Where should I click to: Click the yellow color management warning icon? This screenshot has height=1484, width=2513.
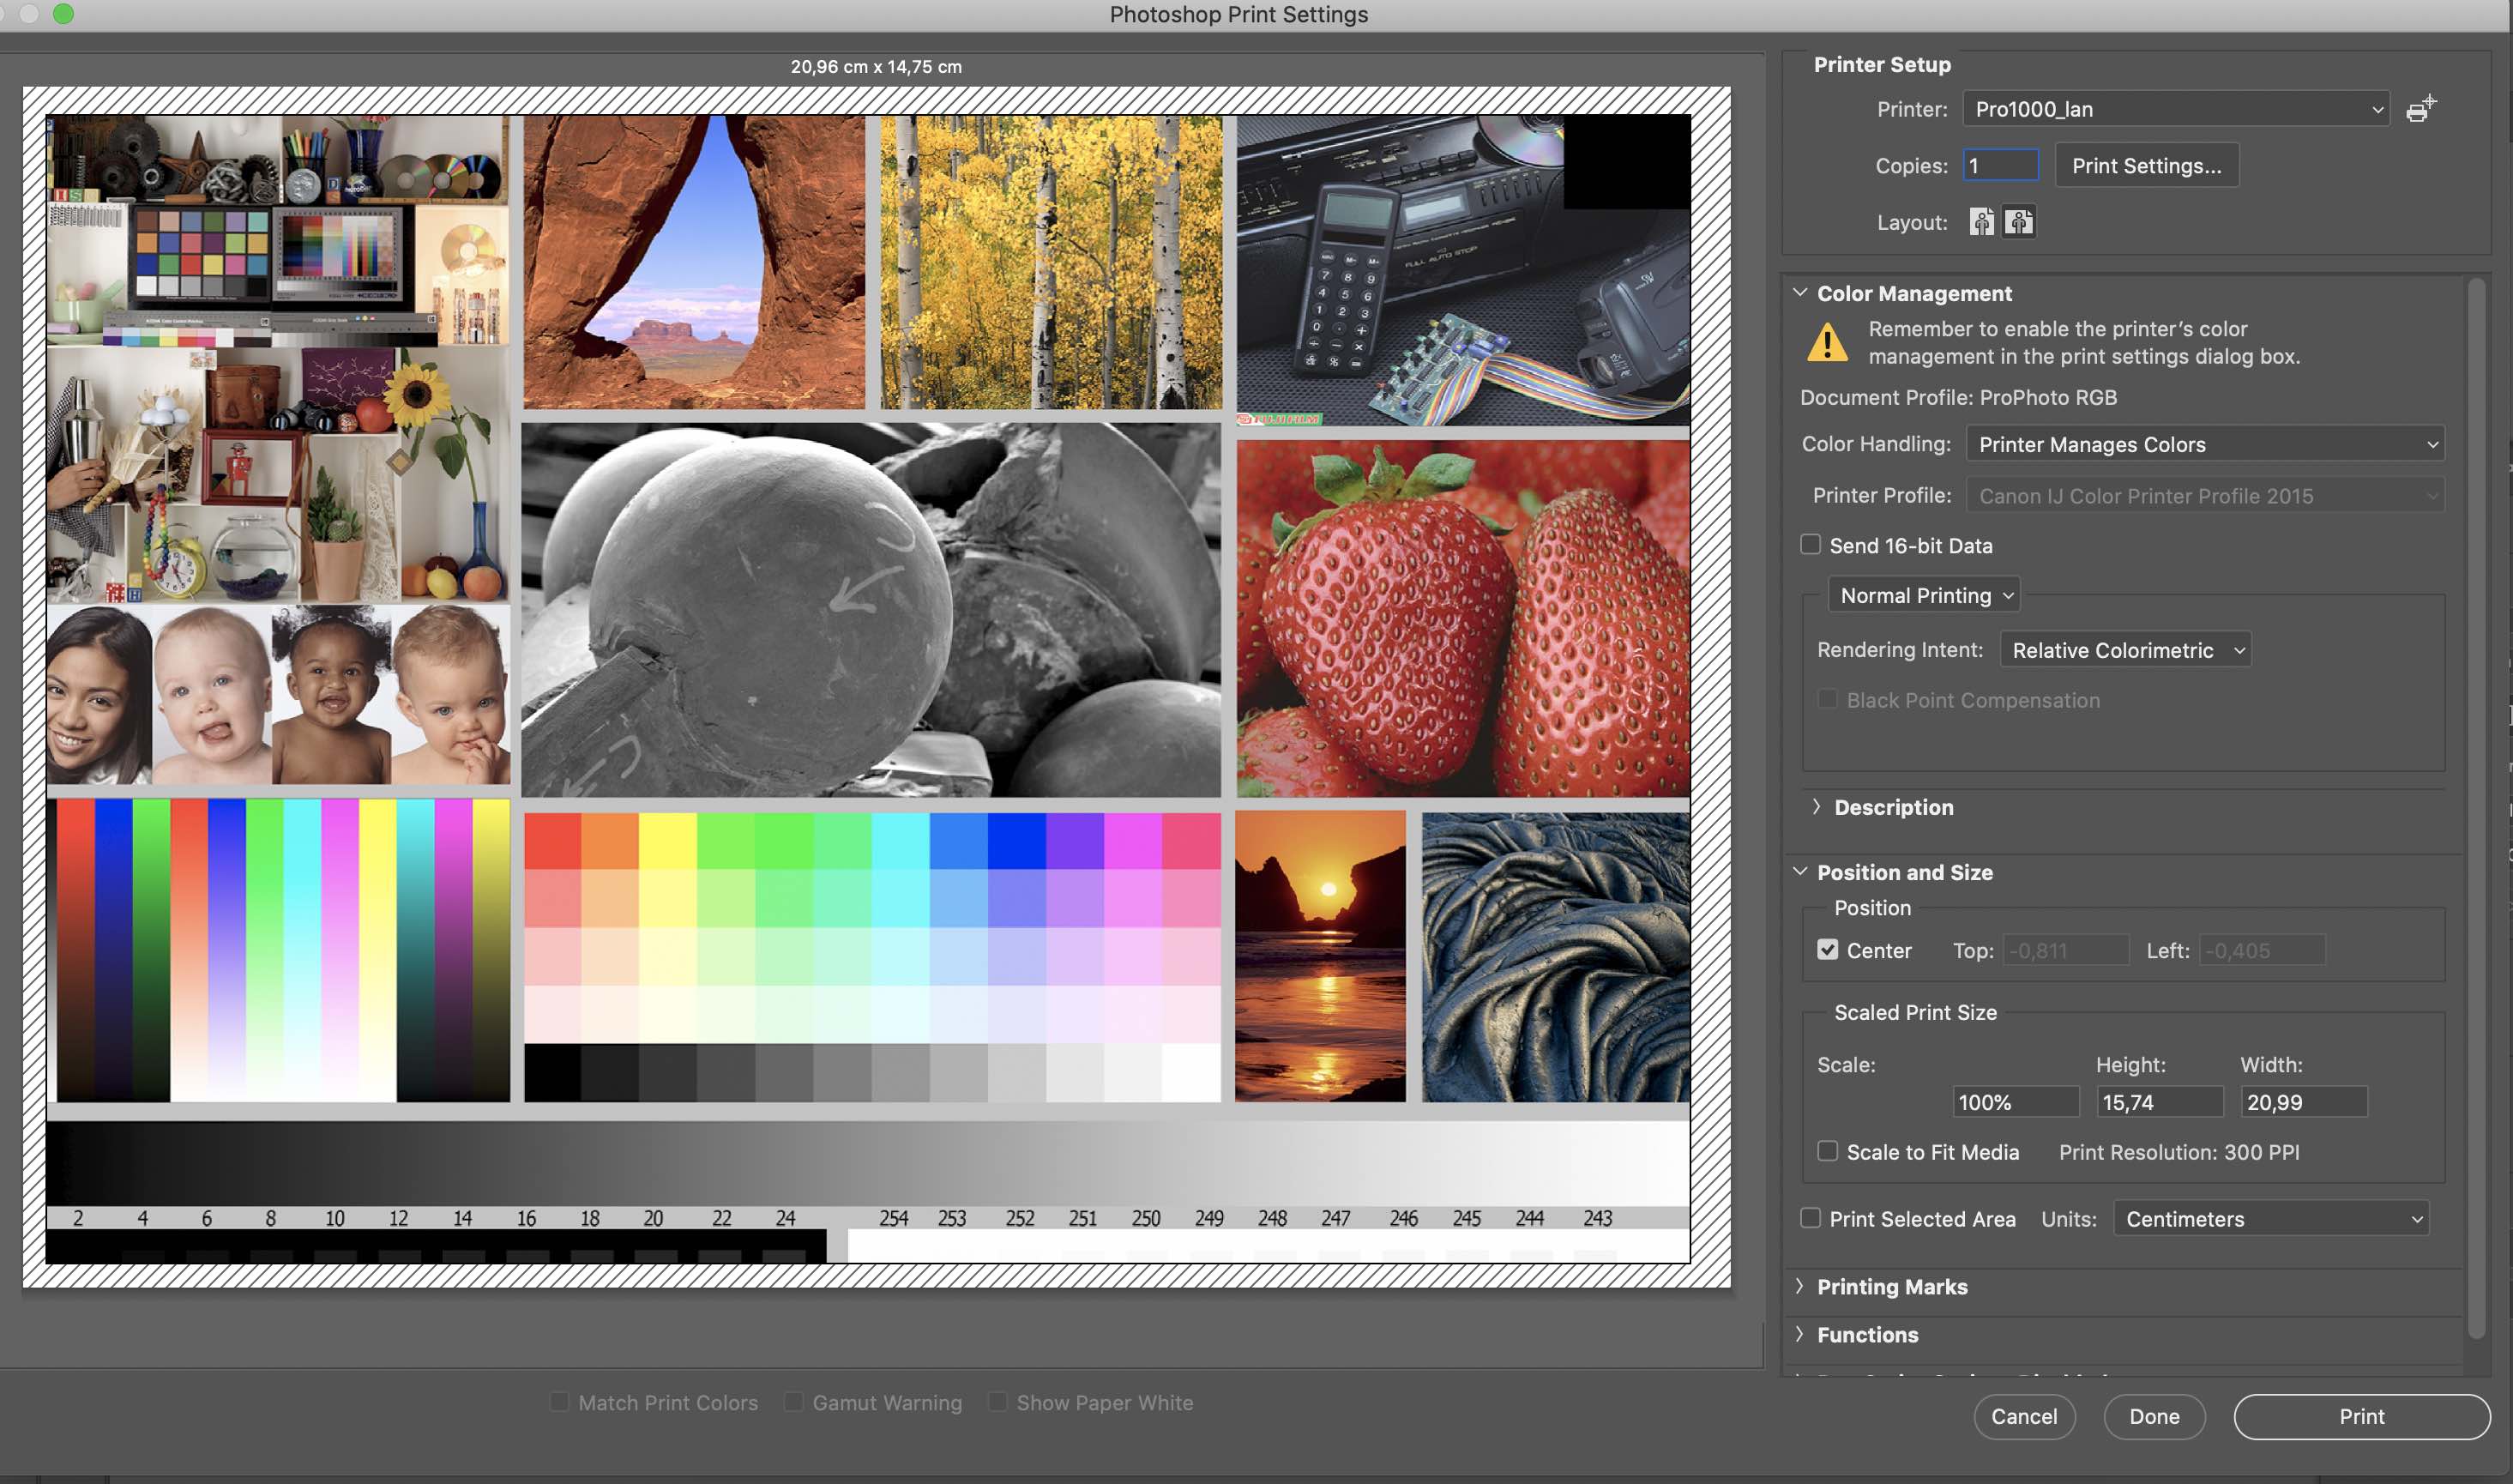tap(1827, 343)
